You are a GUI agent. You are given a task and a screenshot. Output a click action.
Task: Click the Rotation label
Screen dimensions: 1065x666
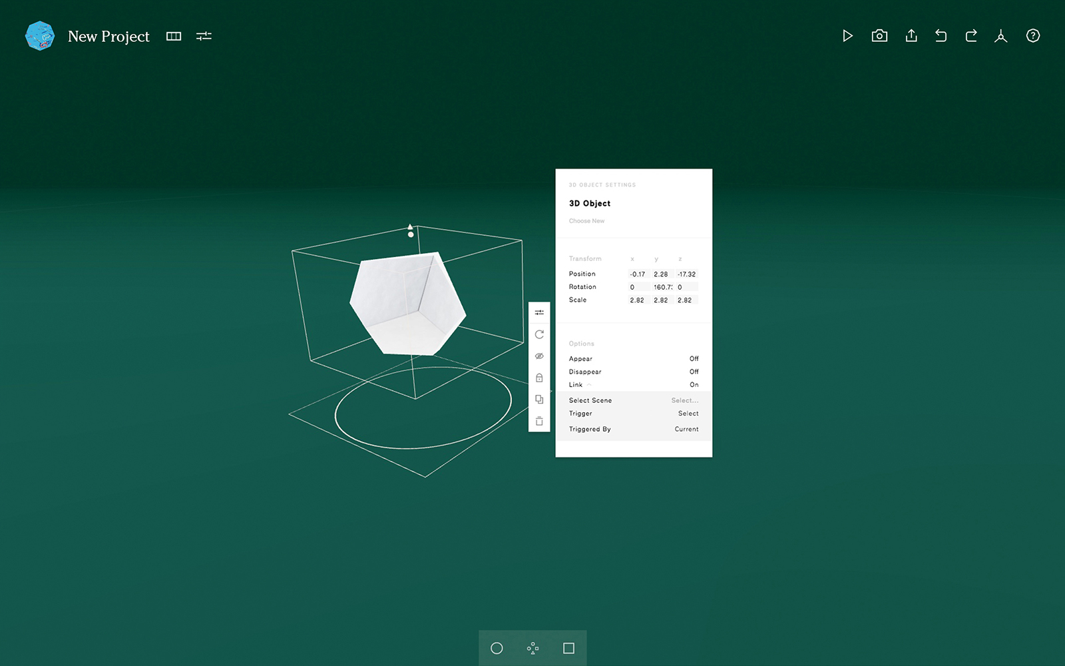pos(582,287)
